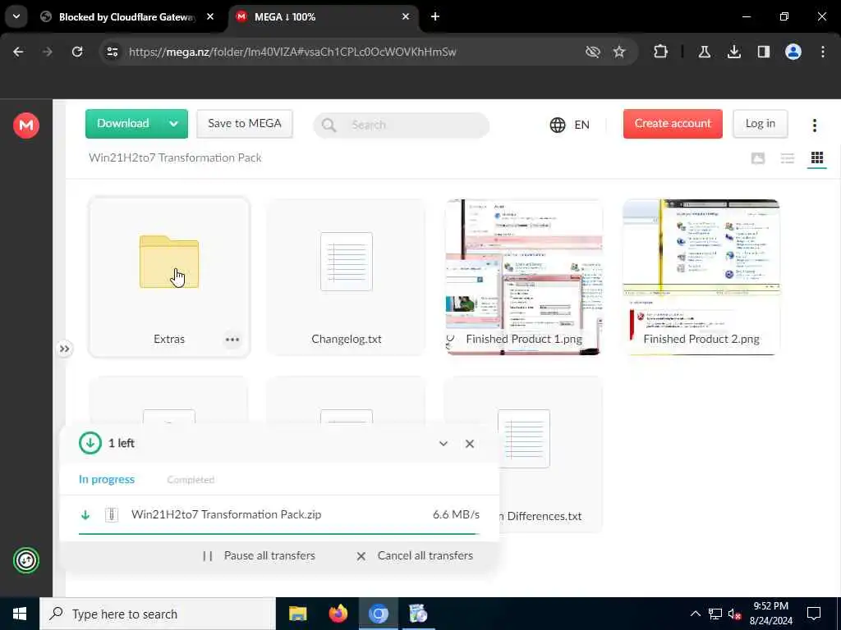Viewport: 841px width, 630px height.
Task: Show hidden system tray icons
Action: (x=695, y=614)
